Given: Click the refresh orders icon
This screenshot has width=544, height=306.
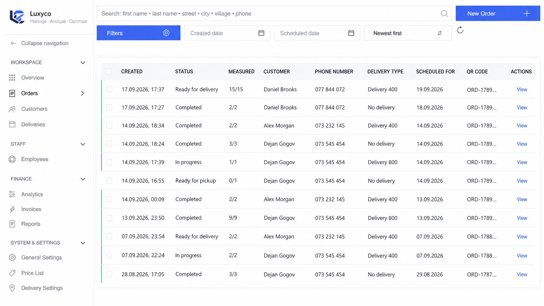Looking at the screenshot, I should (x=460, y=30).
